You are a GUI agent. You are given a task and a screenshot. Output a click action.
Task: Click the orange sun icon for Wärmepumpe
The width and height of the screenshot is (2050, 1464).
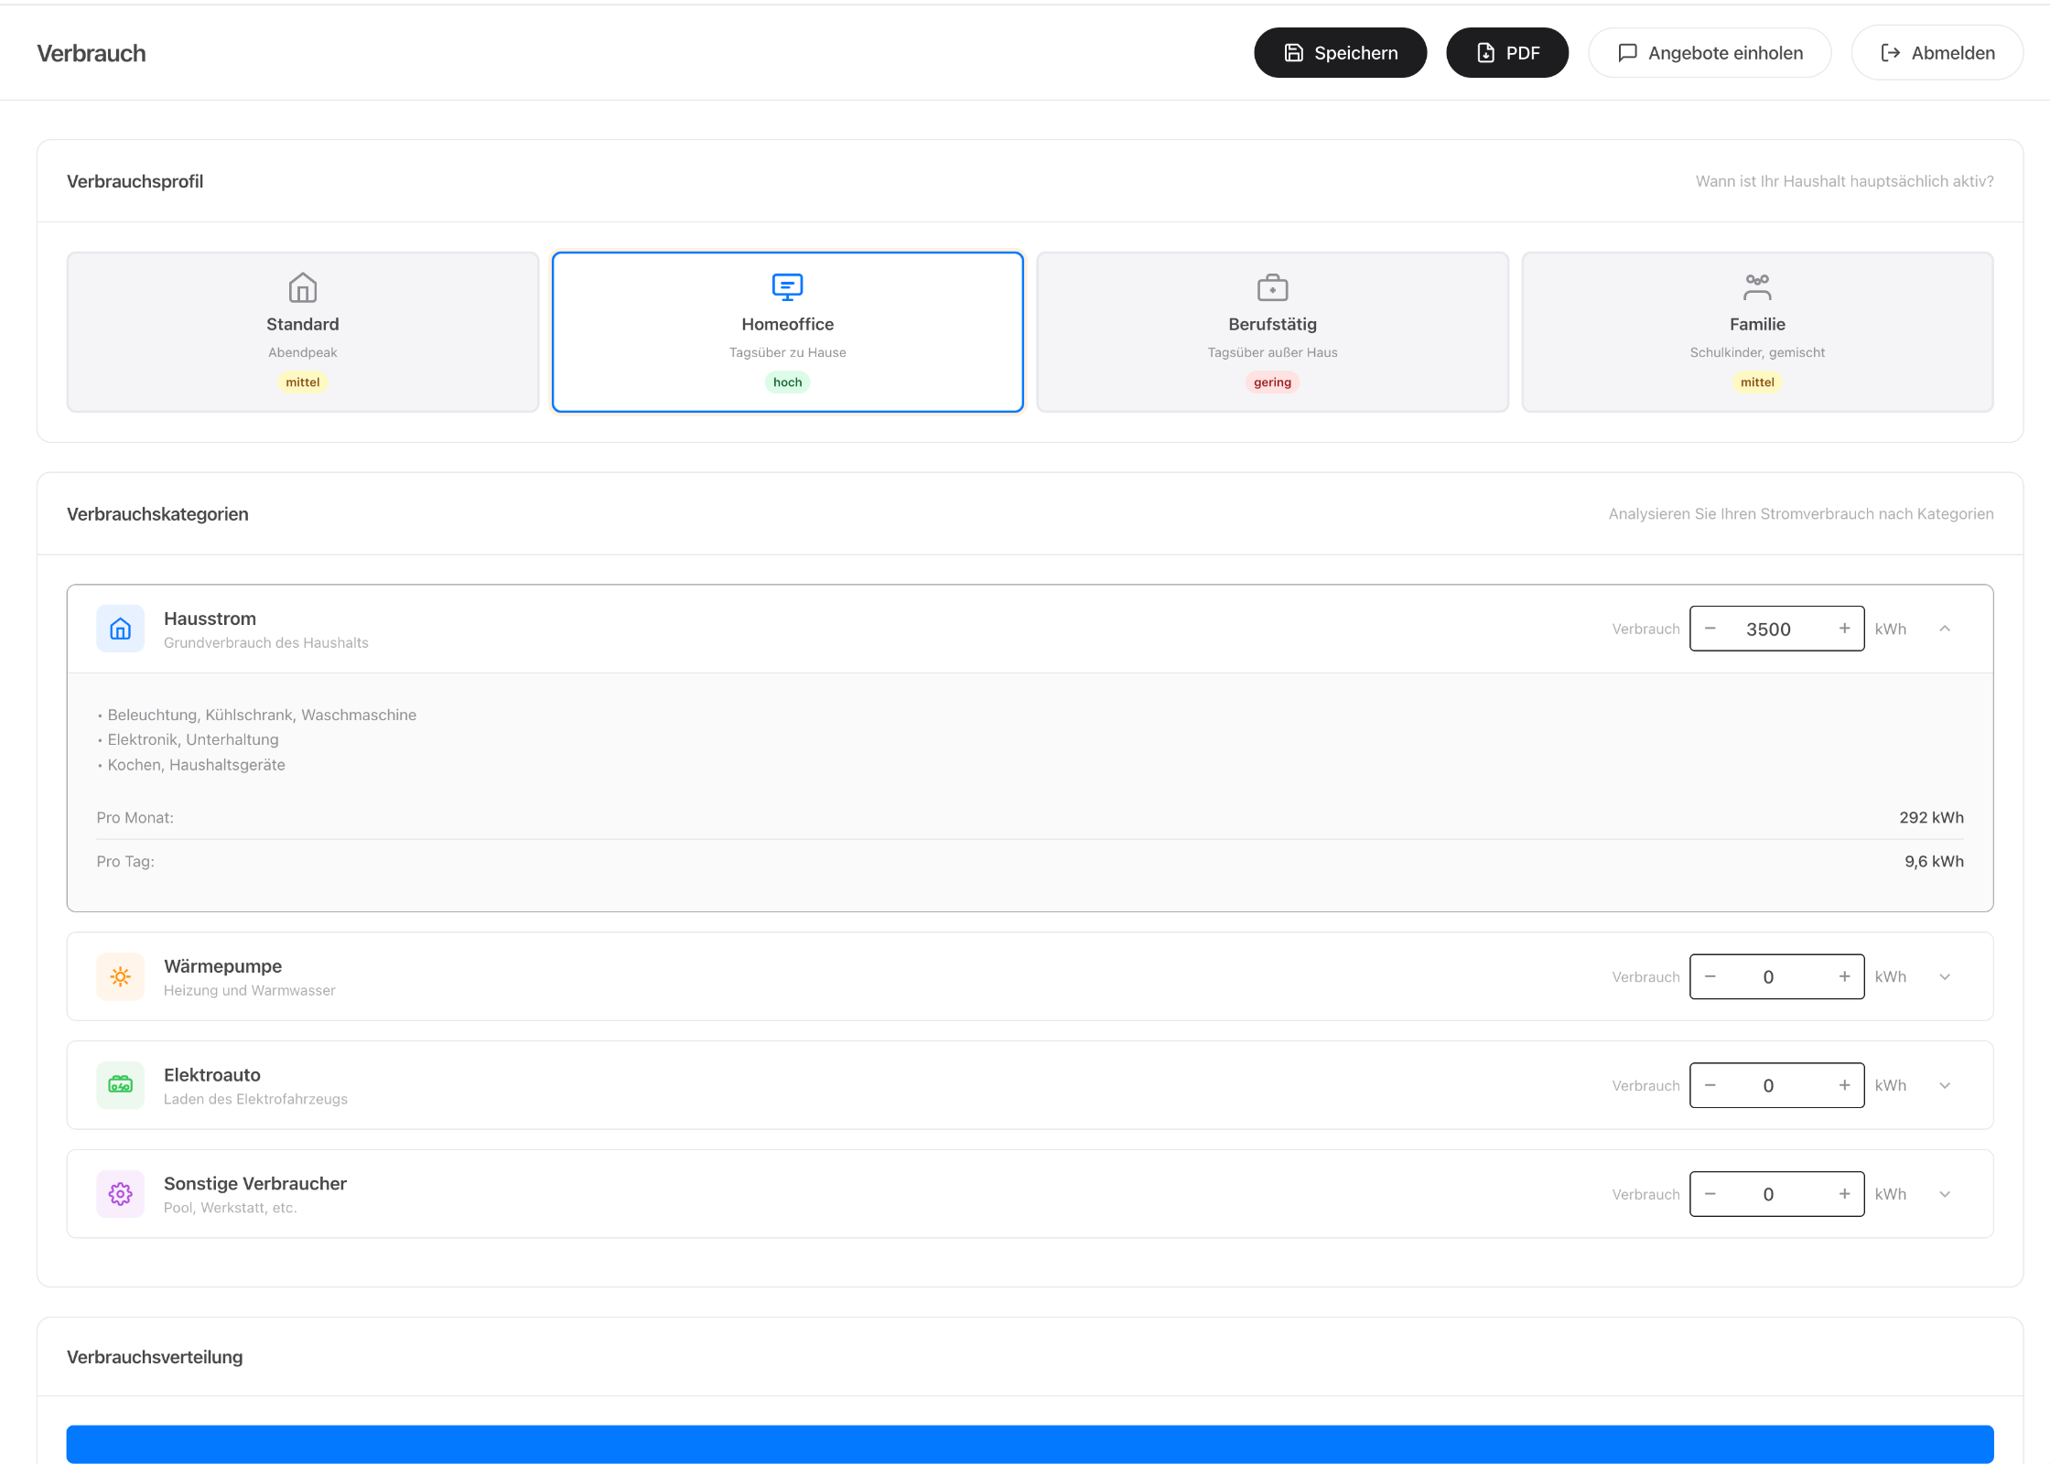point(120,976)
